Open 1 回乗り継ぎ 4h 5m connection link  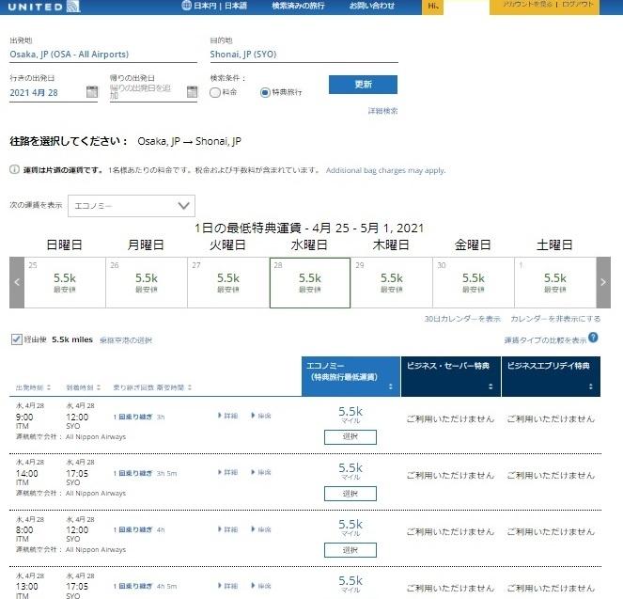tap(145, 586)
